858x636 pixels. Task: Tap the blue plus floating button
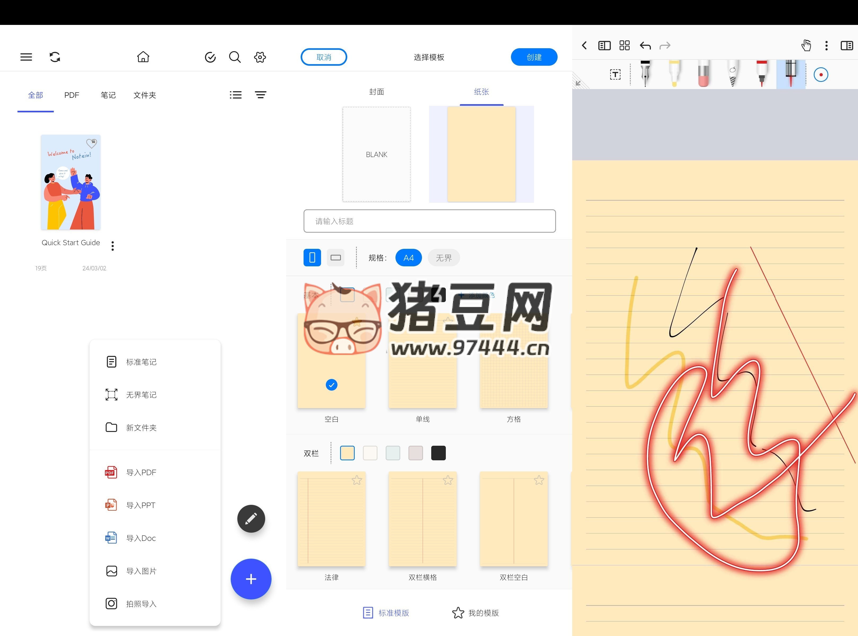(251, 579)
